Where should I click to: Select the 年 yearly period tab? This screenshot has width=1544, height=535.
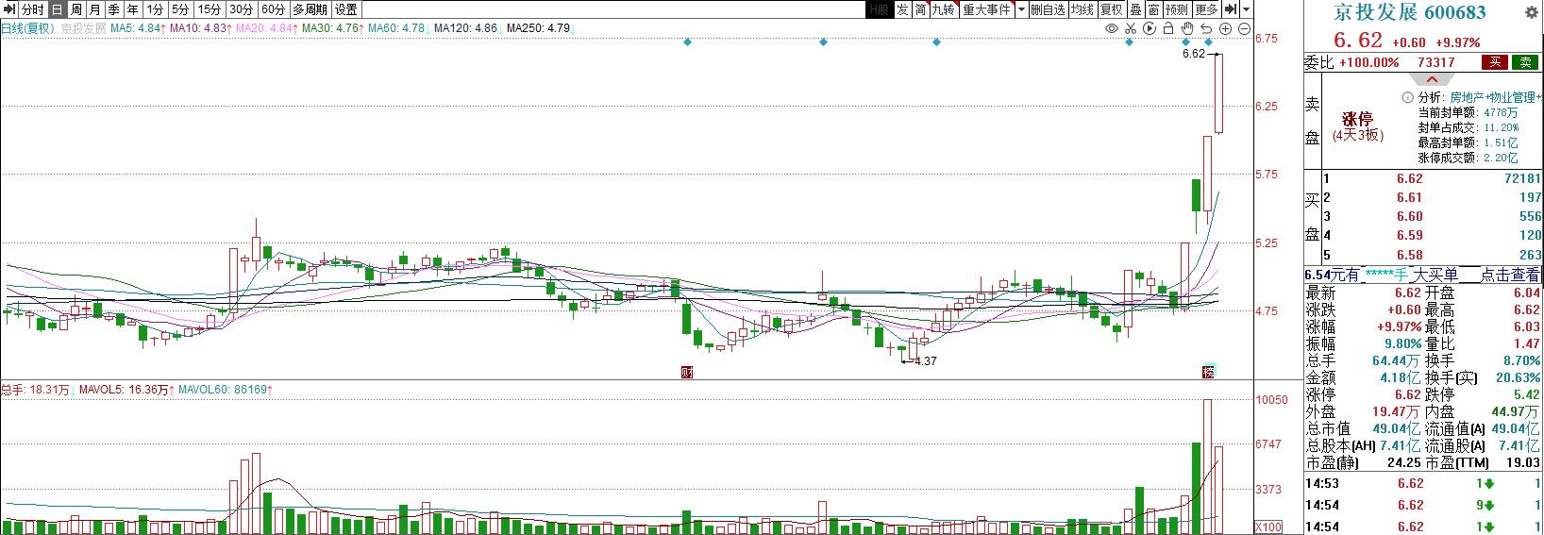click(x=133, y=9)
